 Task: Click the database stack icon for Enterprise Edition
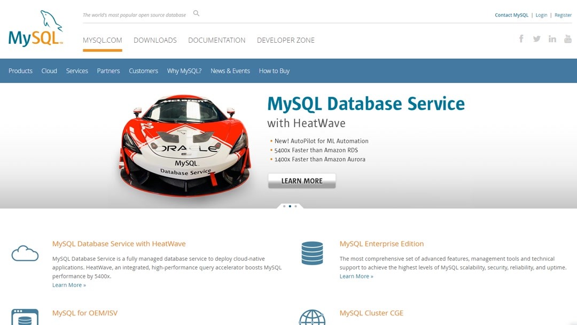pos(312,253)
